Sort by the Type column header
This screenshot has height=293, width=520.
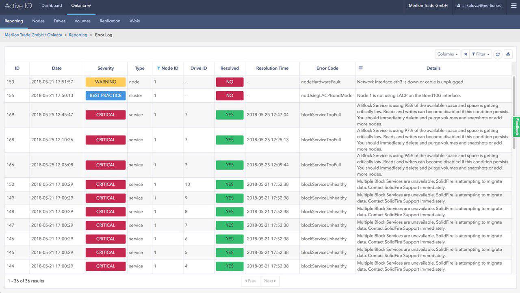(x=140, y=68)
